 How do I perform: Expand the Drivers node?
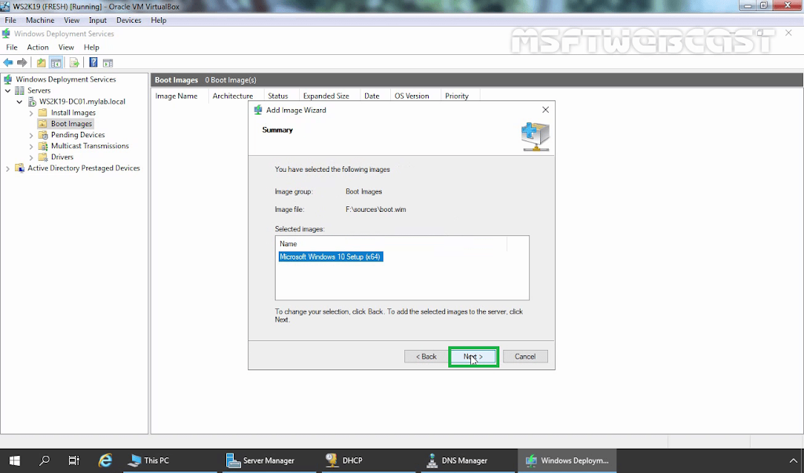coord(31,158)
